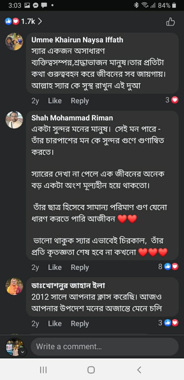Viewport: 184px width, 380px height.
Task: Like Umme Khairun Naysa Iffath's comment
Action: (55, 101)
